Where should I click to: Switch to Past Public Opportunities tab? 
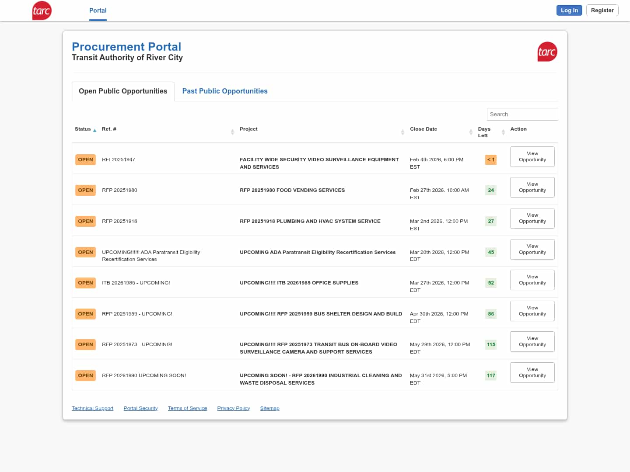224,91
